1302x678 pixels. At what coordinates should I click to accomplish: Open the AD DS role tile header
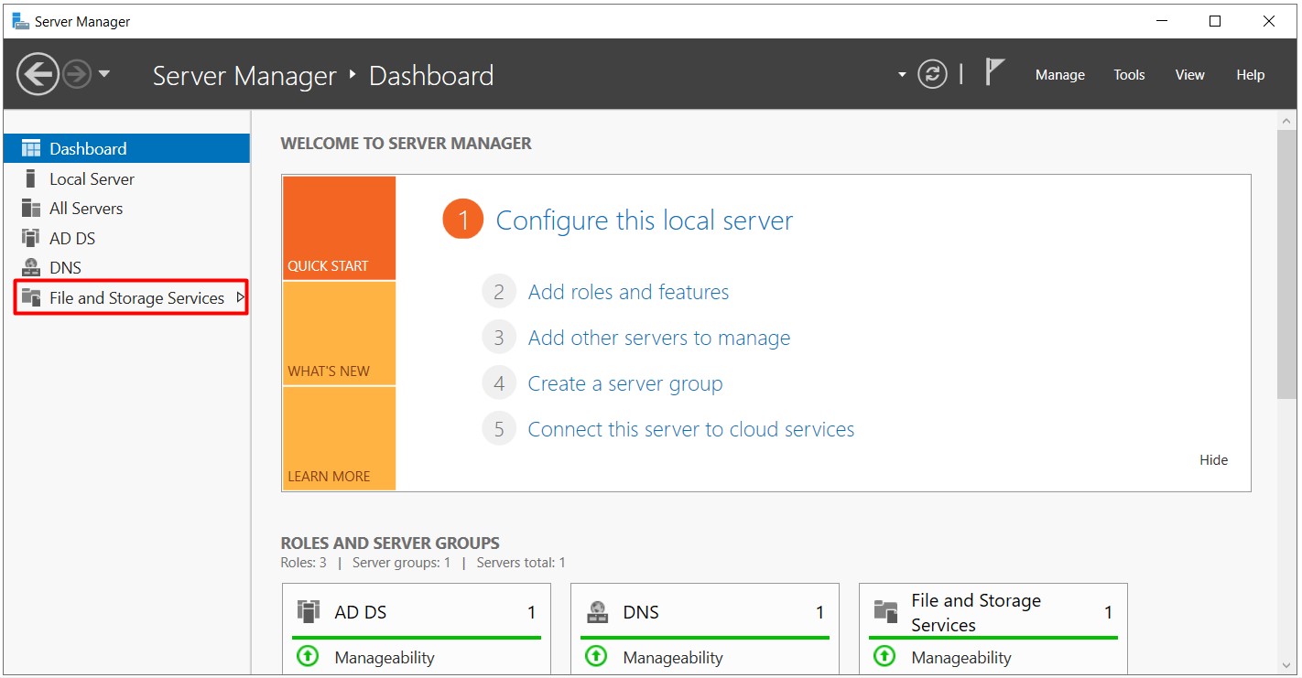(x=417, y=612)
